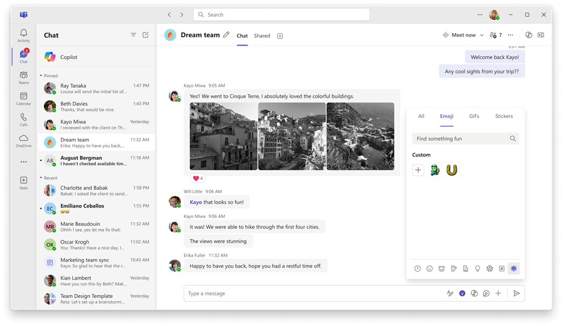The height and width of the screenshot is (326, 563).
Task: Click the filter chats icon
Action: pos(133,35)
